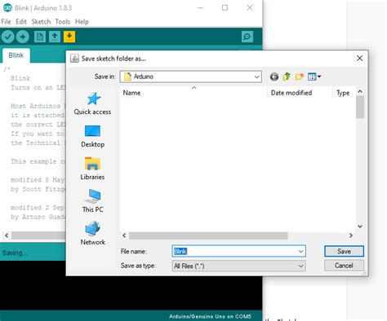Select Desktop in the places sidebar

[92, 136]
